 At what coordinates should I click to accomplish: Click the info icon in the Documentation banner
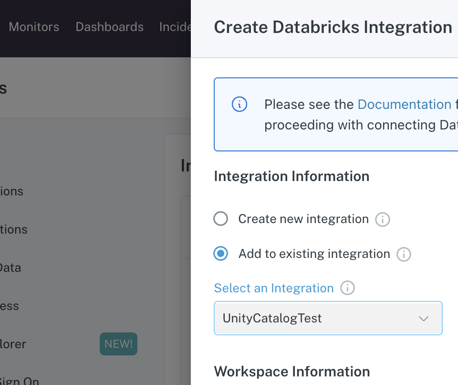[239, 104]
